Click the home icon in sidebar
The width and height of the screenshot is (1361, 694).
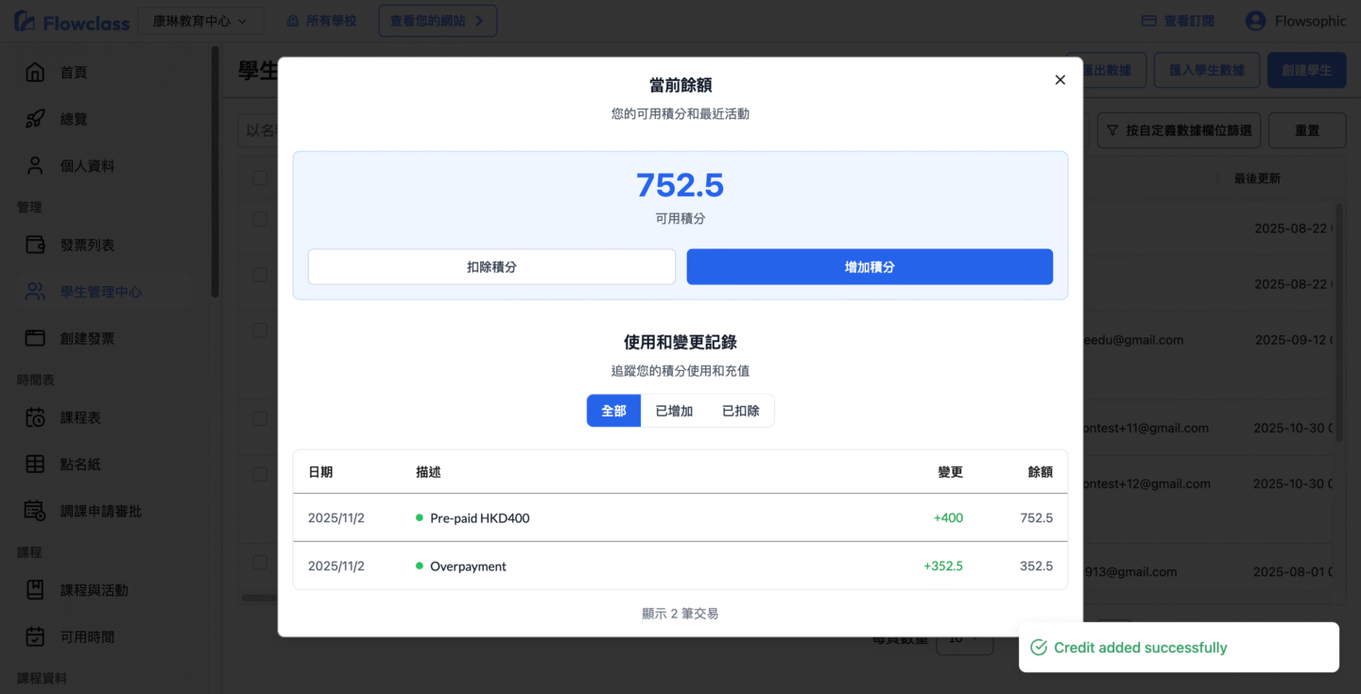(x=35, y=73)
